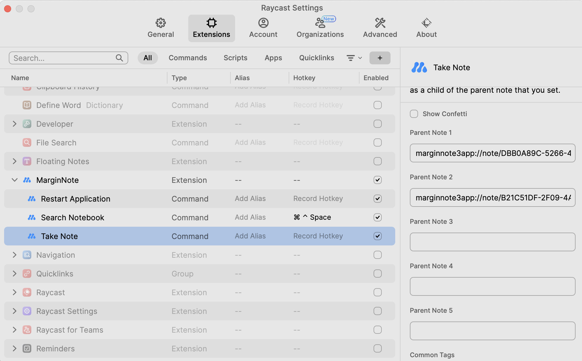Open the Organizations tab
Screen dimensions: 582x361
(320, 28)
